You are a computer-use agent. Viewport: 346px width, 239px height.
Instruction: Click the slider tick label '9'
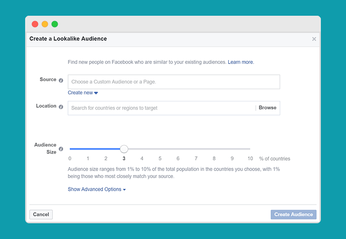232,158
